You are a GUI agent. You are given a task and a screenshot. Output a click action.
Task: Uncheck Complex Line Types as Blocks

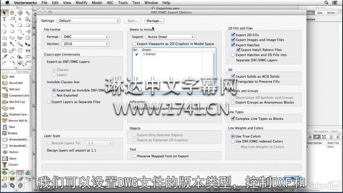coord(233,118)
